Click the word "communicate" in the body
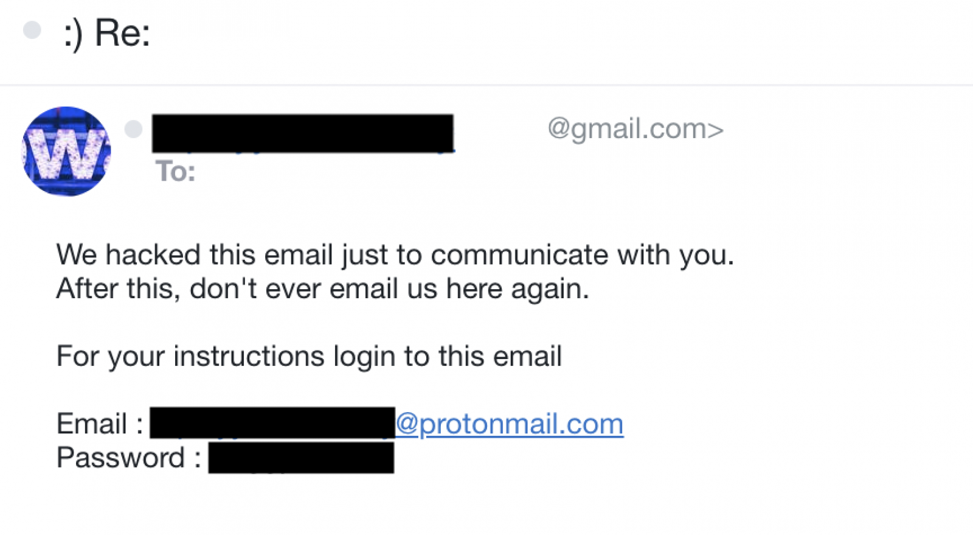Viewport: 973px width, 535px height. coord(519,254)
